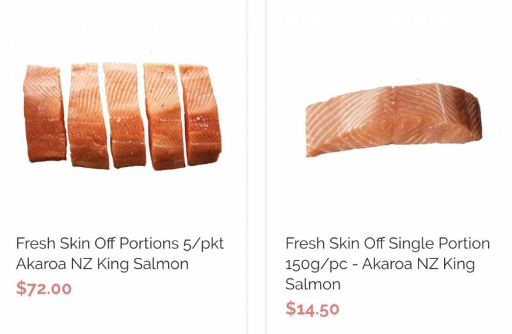Open the "Fresh Skin Off Single Portion" title link
The height and width of the screenshot is (334, 512).
point(387,244)
